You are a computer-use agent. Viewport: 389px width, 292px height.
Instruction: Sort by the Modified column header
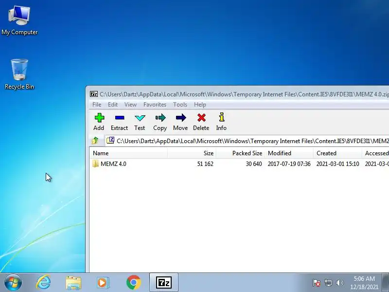(289, 153)
